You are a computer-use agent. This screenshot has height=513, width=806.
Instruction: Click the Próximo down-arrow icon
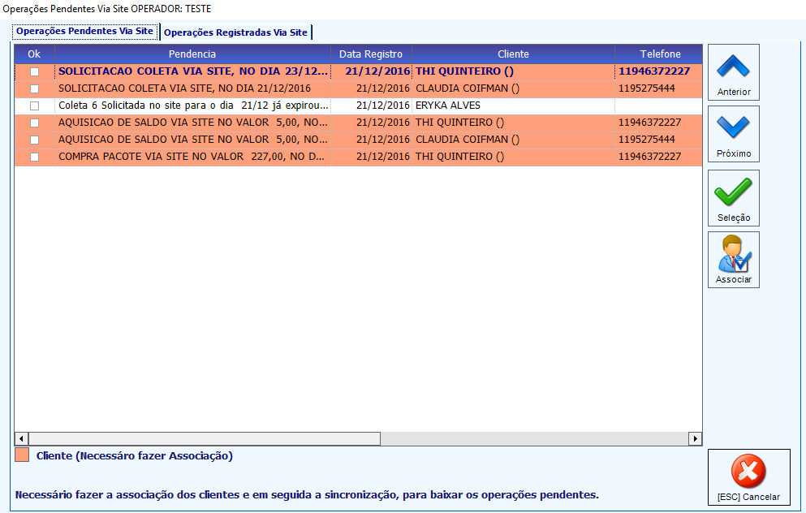pos(733,127)
